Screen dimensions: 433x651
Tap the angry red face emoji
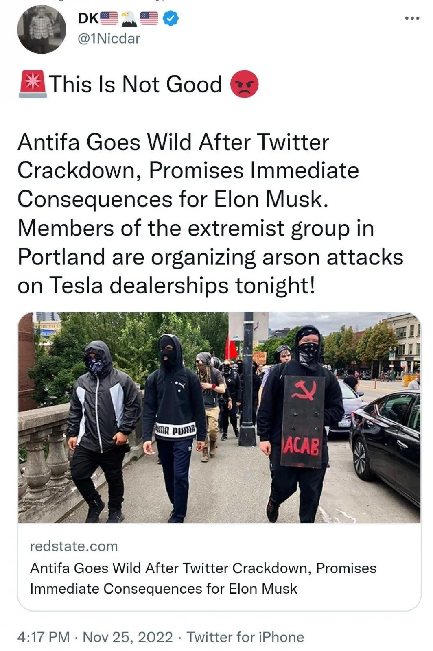pyautogui.click(x=245, y=84)
